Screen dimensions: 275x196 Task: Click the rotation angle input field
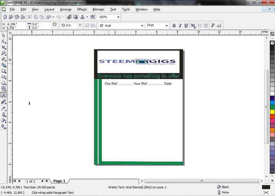click(x=71, y=25)
